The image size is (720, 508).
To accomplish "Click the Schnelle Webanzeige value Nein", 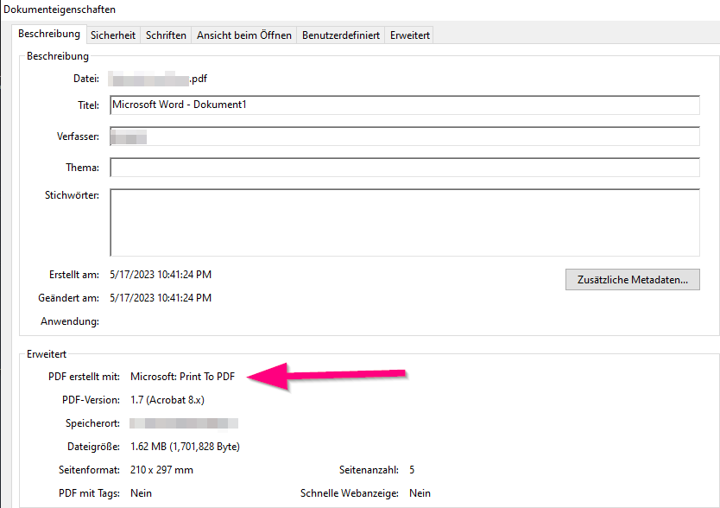I will (x=420, y=493).
